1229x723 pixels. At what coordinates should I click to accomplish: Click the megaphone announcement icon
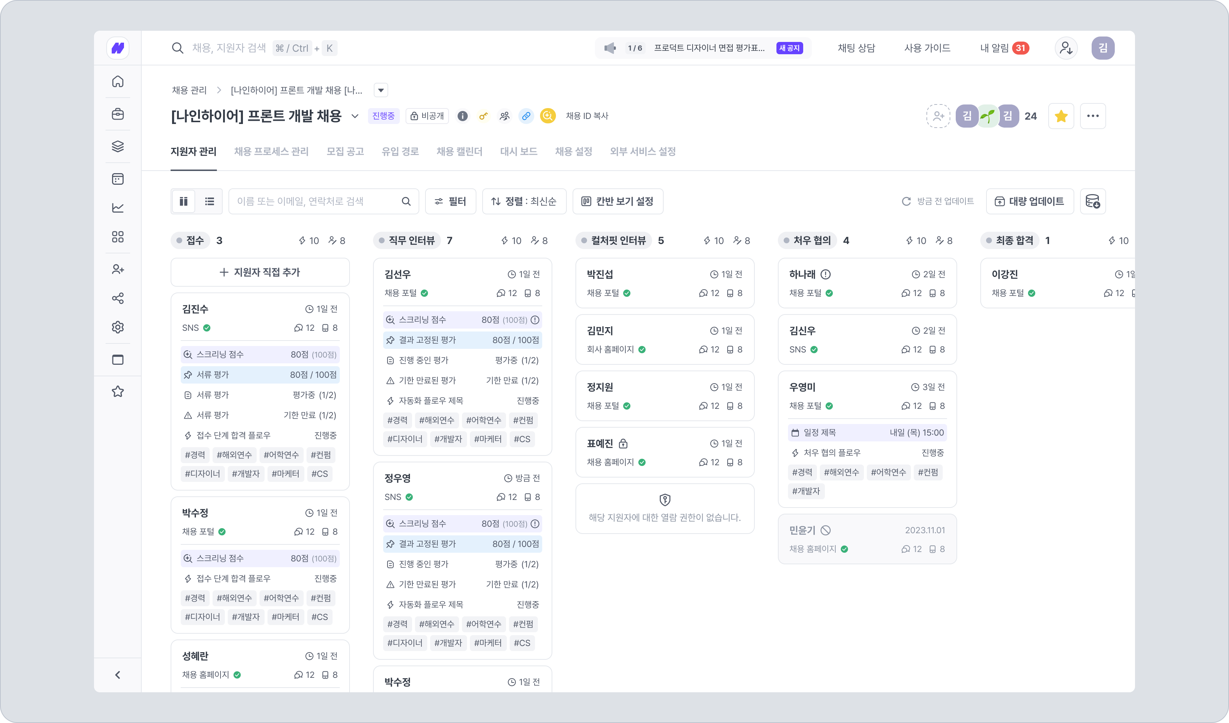610,48
